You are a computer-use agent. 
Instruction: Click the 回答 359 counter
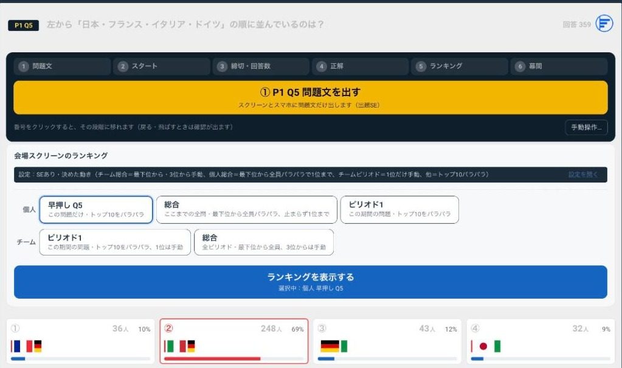coord(577,24)
